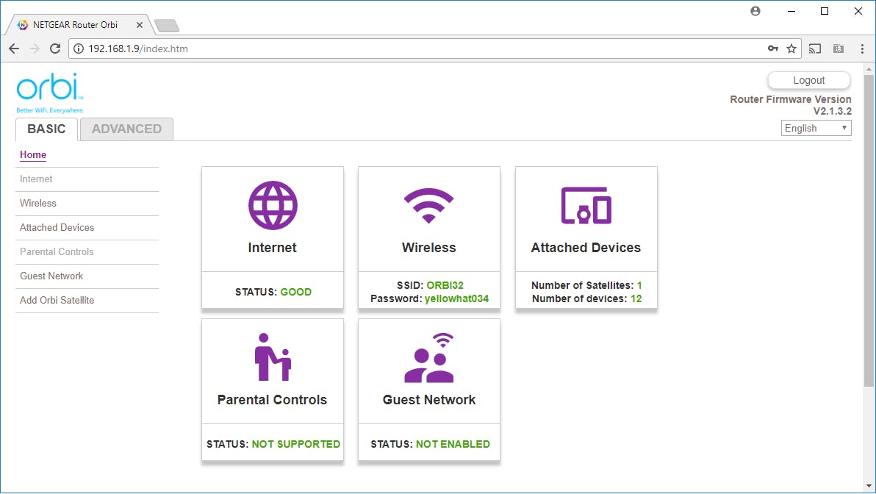Image resolution: width=876 pixels, height=494 pixels.
Task: Bookmark this page with the star icon
Action: pyautogui.click(x=791, y=49)
